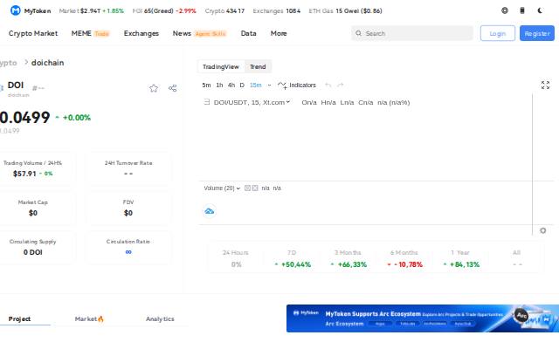Screen dimensions: 559x349
Task: Toggle dark mode moon icon
Action: tap(540, 10)
